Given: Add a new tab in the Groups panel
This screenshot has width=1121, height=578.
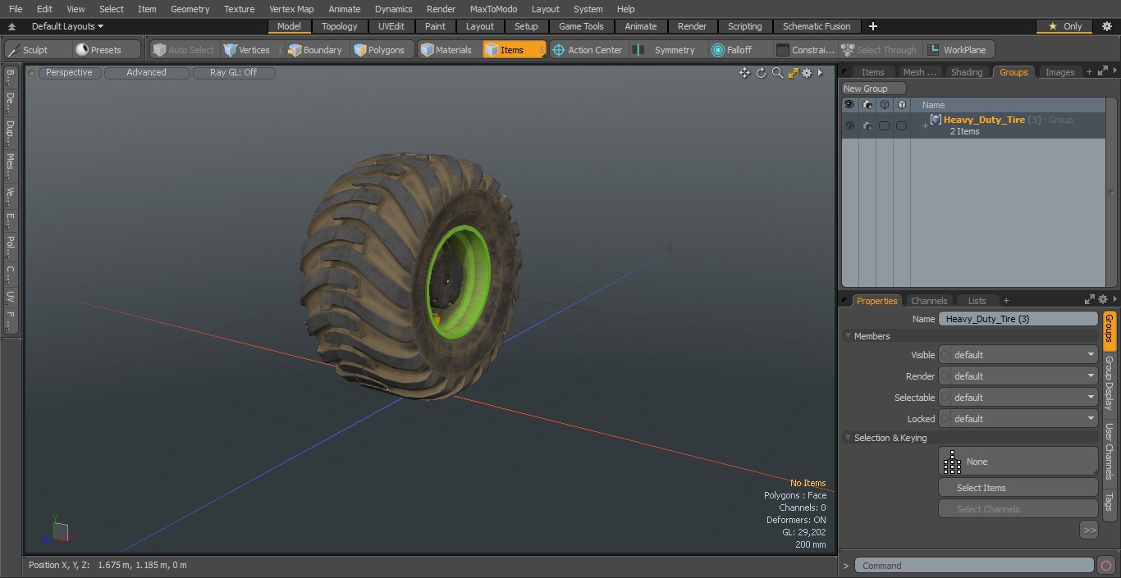Looking at the screenshot, I should tap(1089, 72).
